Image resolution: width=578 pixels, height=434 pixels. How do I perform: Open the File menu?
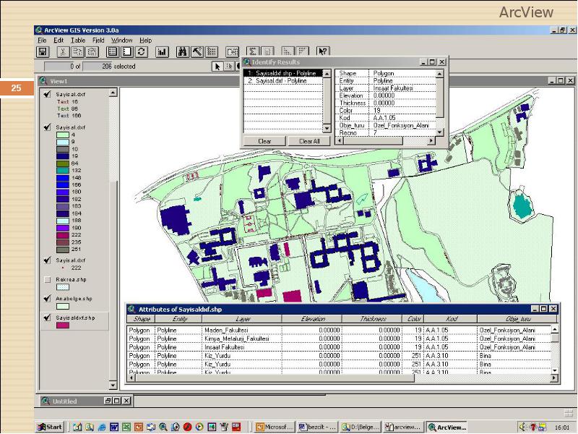[x=42, y=41]
